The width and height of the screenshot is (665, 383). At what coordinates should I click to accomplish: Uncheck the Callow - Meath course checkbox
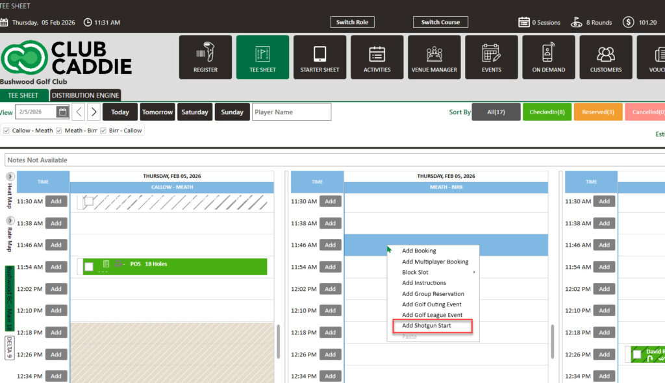[6, 130]
